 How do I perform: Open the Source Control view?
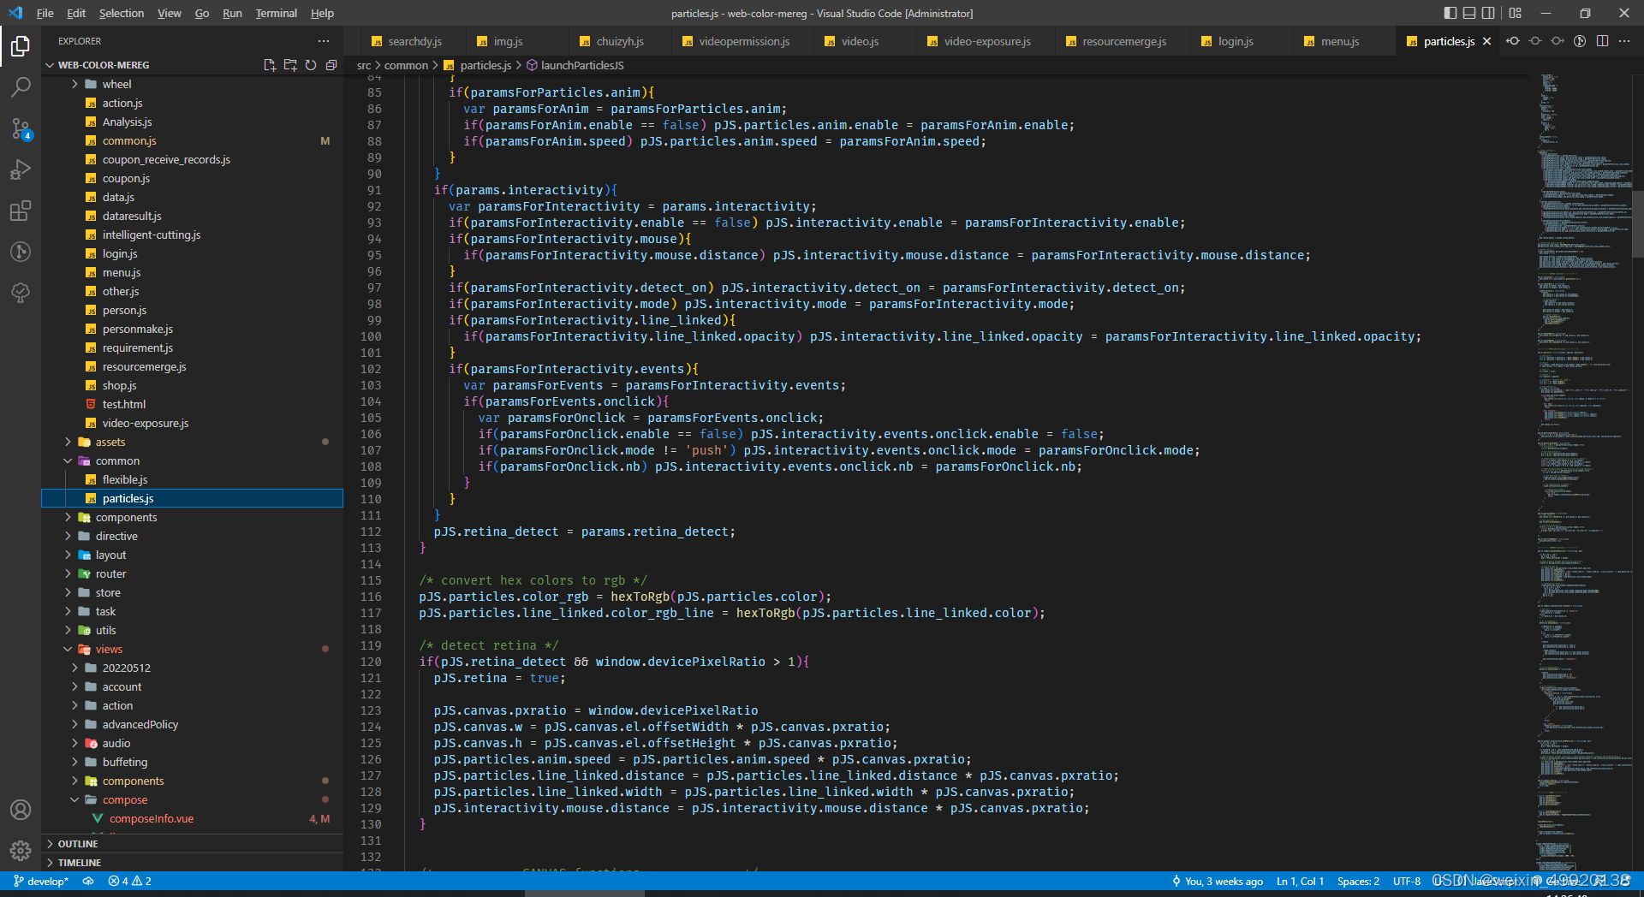[21, 128]
